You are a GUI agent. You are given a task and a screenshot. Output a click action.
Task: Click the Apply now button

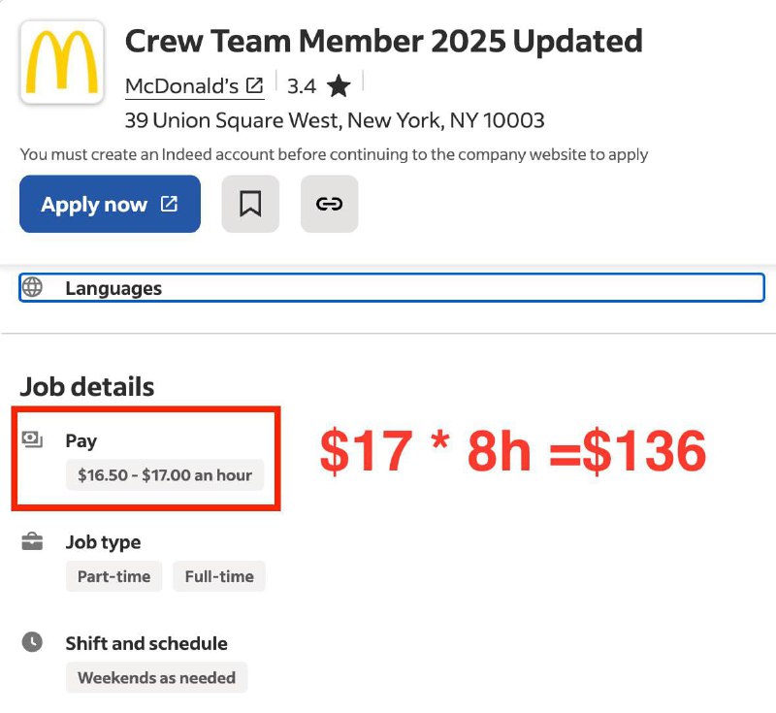click(x=110, y=204)
